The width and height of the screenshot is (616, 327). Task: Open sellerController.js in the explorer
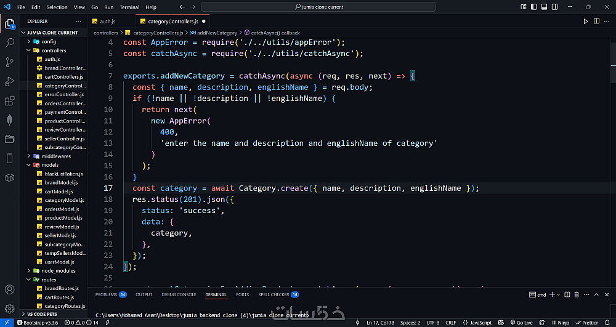(x=64, y=139)
